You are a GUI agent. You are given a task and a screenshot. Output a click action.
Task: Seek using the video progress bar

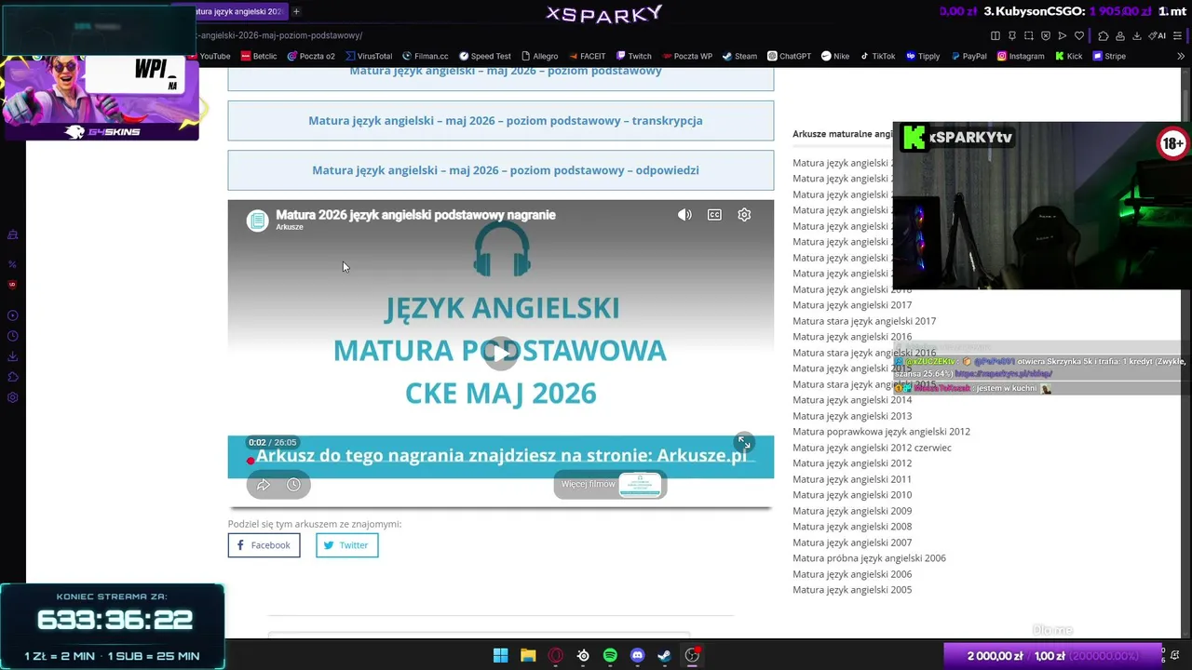coord(501,461)
